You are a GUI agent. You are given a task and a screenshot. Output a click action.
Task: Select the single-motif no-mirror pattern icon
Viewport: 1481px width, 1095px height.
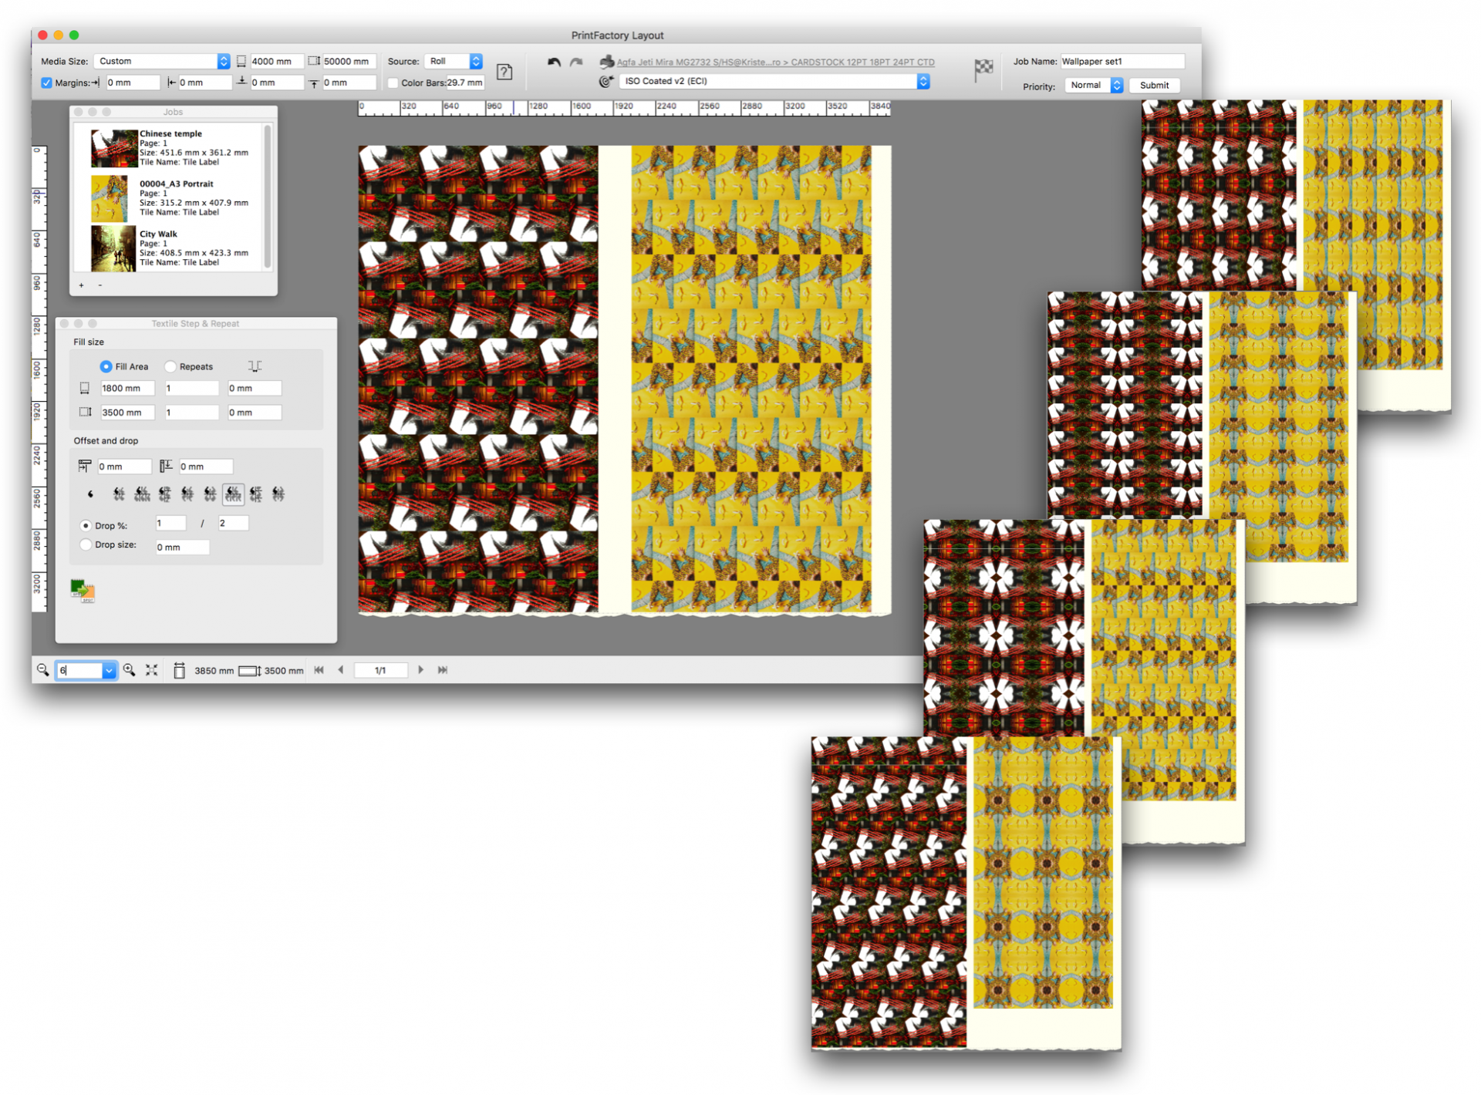[x=91, y=494]
